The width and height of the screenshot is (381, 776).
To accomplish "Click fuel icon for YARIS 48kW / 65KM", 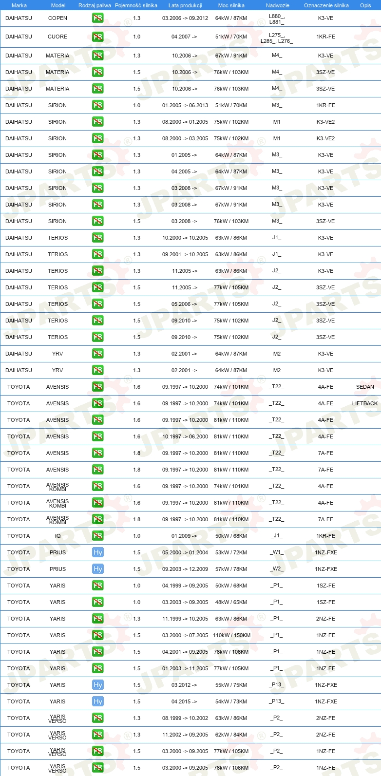I will pyautogui.click(x=98, y=602).
